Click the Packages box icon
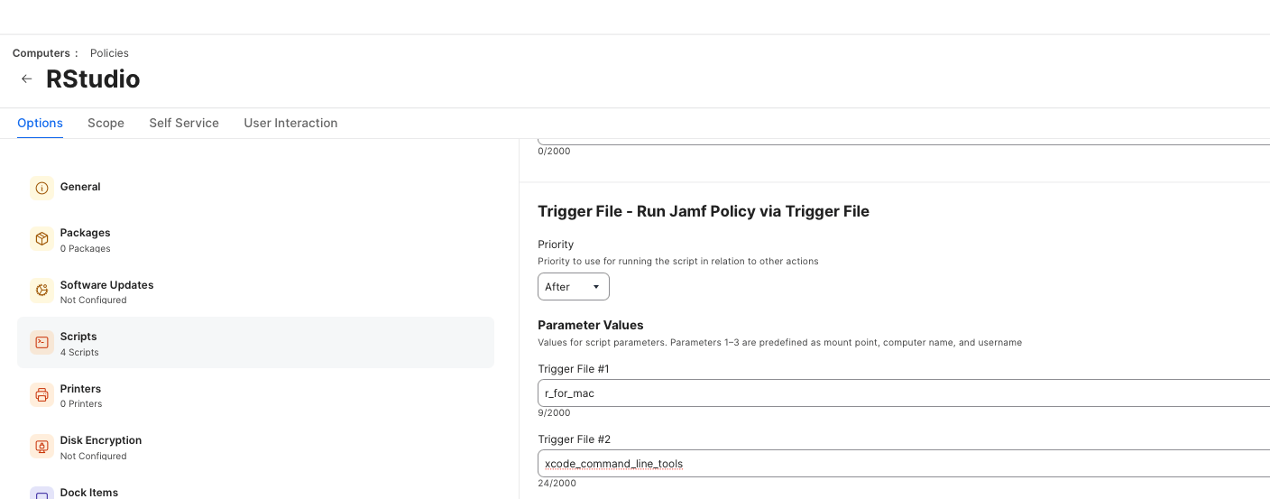 [41, 239]
